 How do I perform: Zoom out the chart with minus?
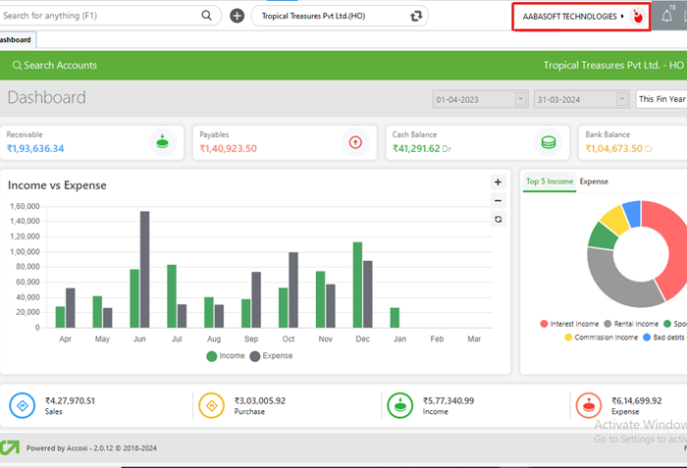click(498, 200)
